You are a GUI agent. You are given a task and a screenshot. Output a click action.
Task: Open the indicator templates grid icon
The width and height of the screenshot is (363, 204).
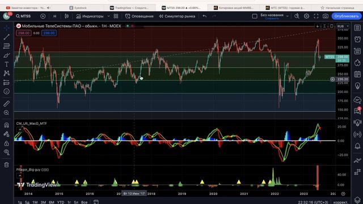pyautogui.click(x=116, y=16)
